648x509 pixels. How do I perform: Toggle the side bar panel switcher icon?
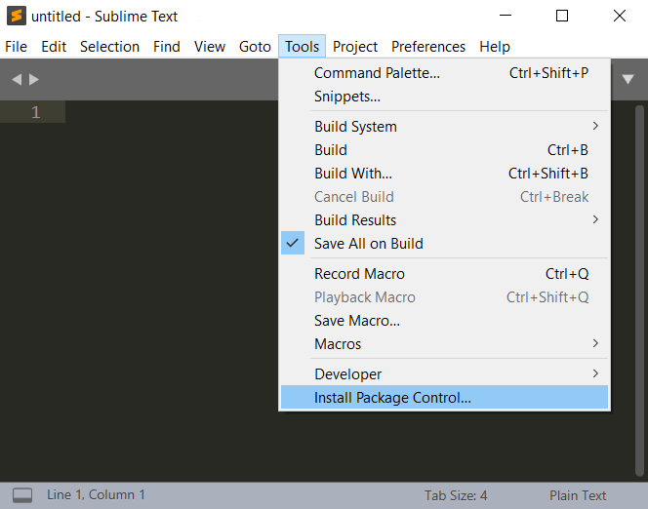click(22, 495)
